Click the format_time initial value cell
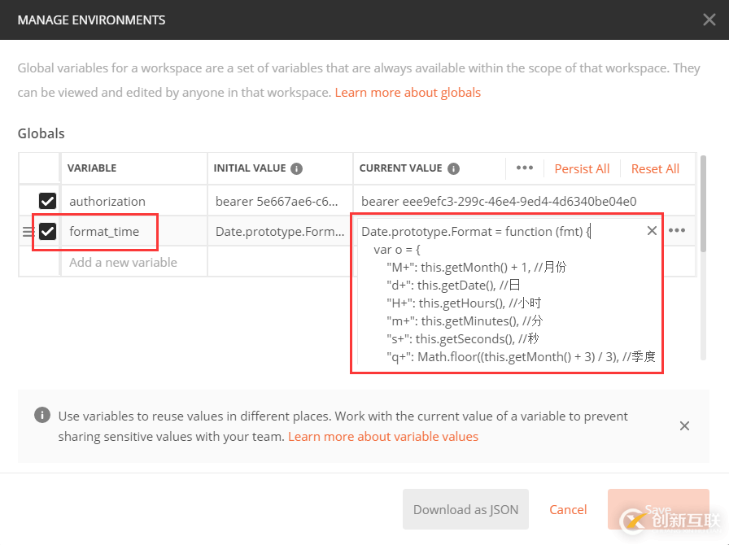729x545 pixels. [280, 232]
